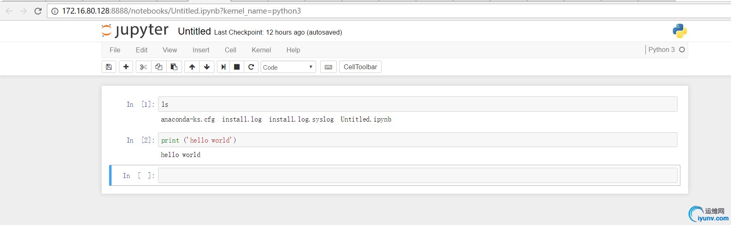Interrupt kernel with stop icon

(237, 67)
